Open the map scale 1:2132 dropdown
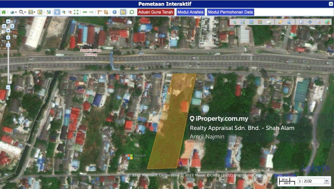334x189 pixels. coord(326,181)
